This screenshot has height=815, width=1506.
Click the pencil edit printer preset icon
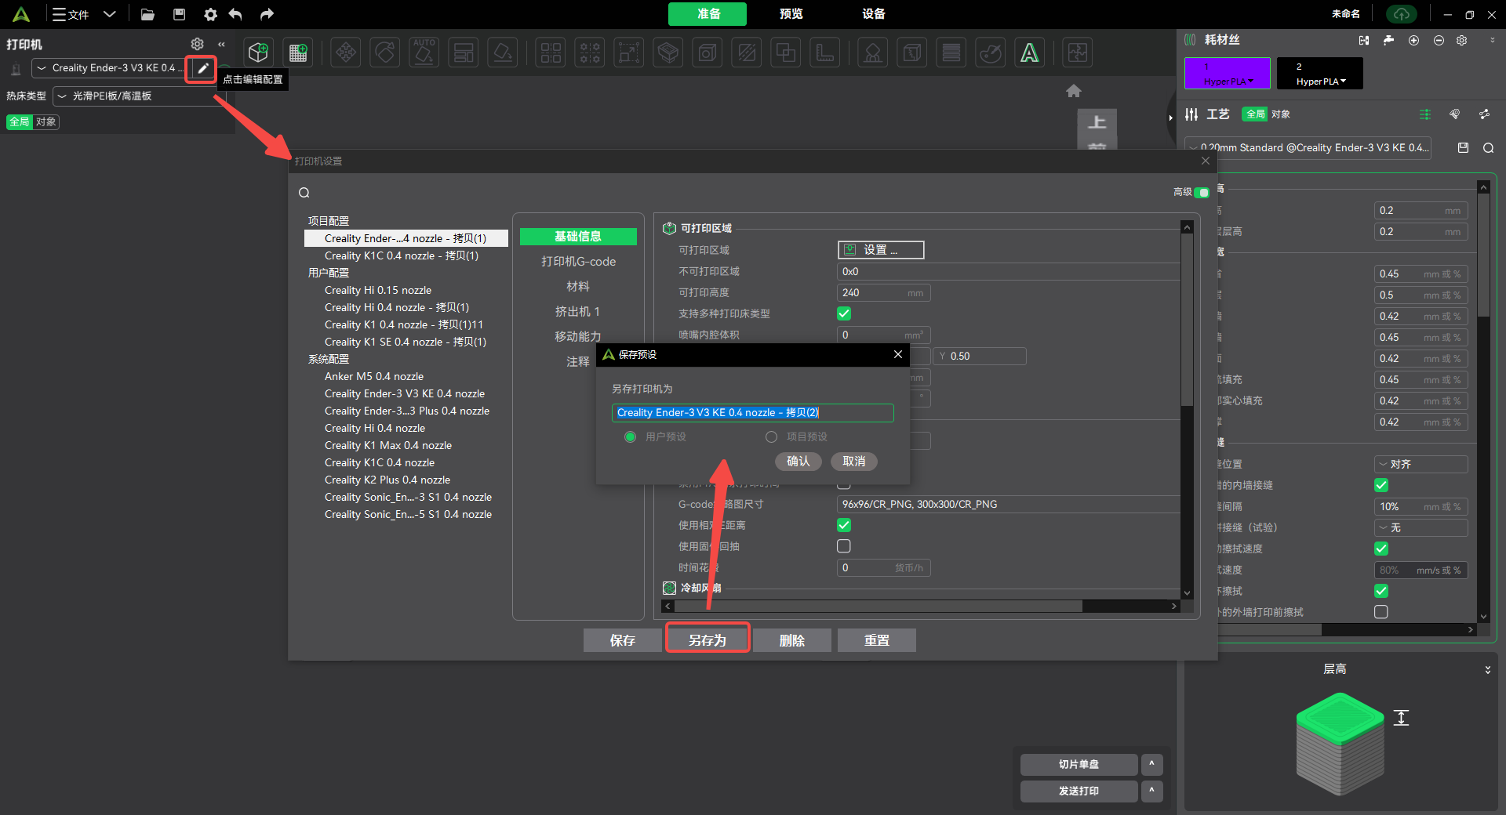click(202, 68)
